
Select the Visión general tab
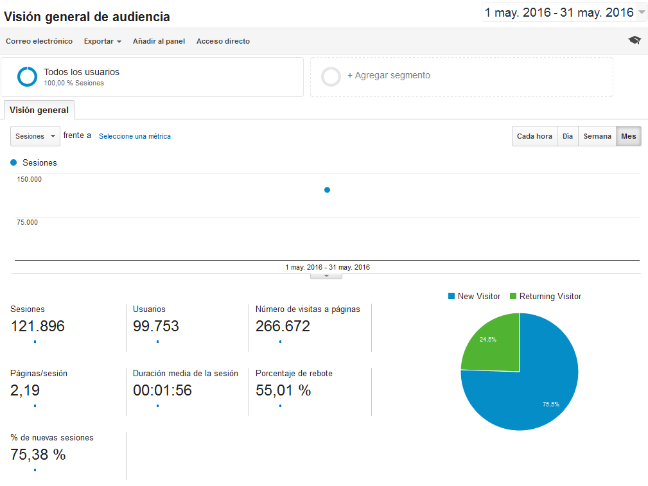tap(39, 110)
